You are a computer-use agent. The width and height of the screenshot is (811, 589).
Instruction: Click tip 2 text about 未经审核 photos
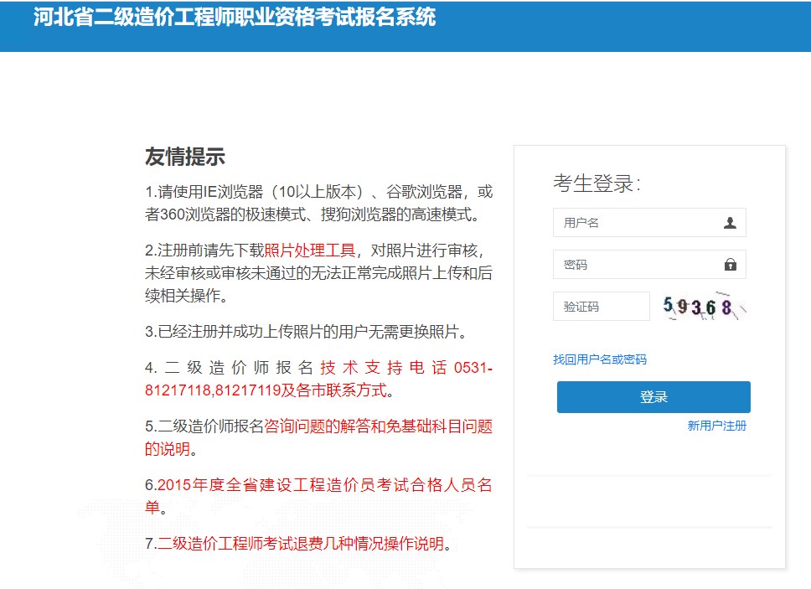click(x=318, y=273)
